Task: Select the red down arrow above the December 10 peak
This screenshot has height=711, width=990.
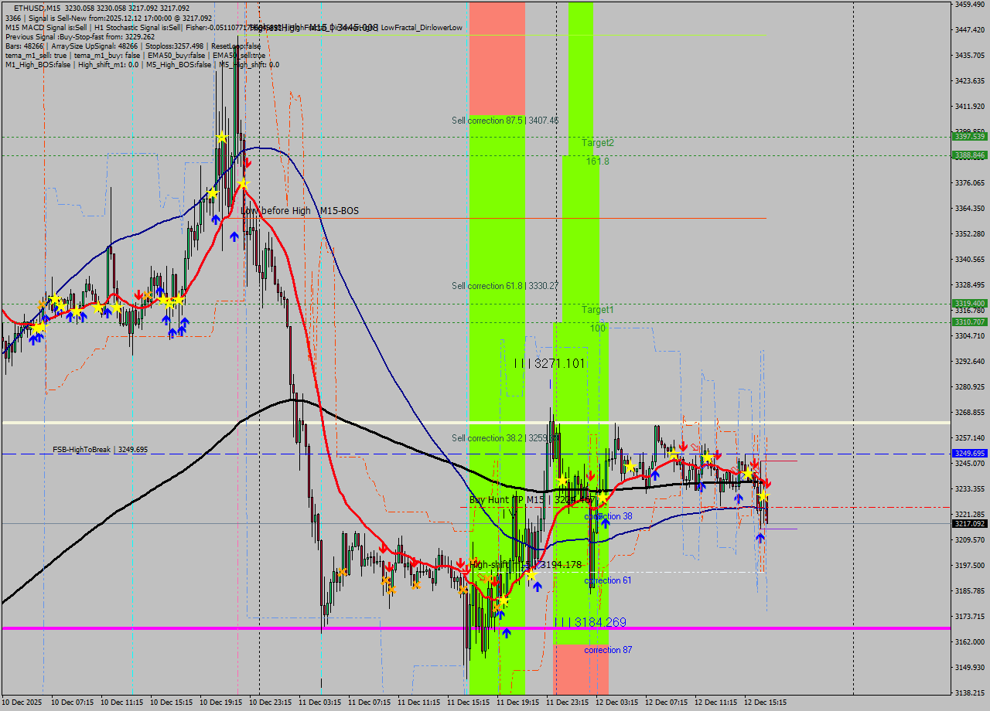Action: point(247,162)
